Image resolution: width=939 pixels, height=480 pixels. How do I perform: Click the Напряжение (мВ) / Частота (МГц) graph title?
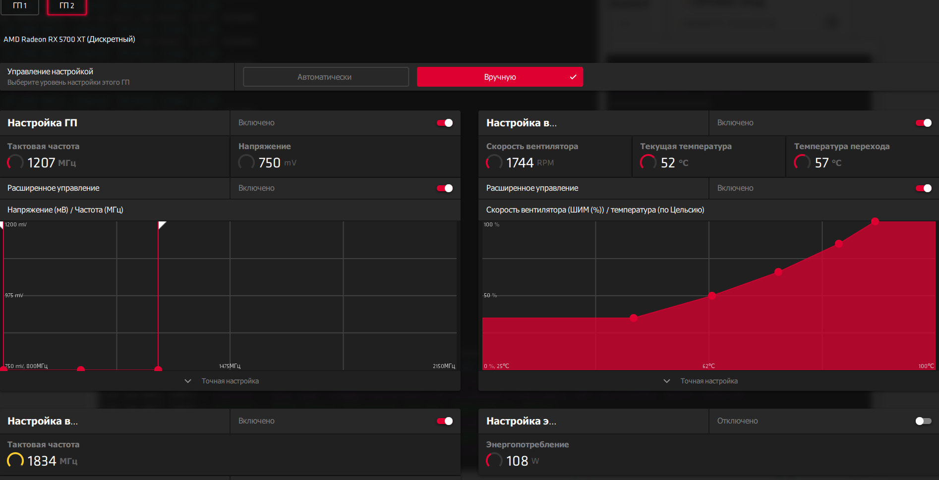coord(65,210)
